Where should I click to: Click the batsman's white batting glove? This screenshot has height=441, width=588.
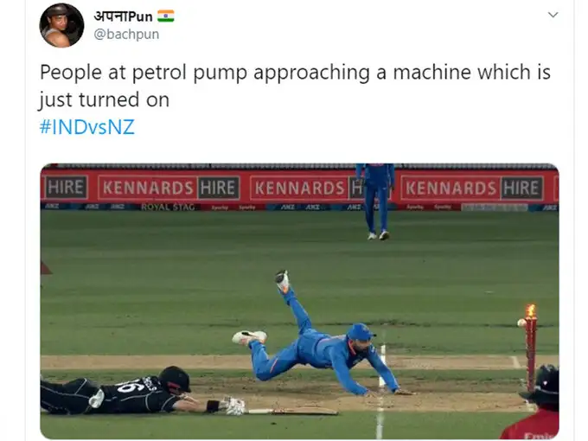(x=234, y=406)
